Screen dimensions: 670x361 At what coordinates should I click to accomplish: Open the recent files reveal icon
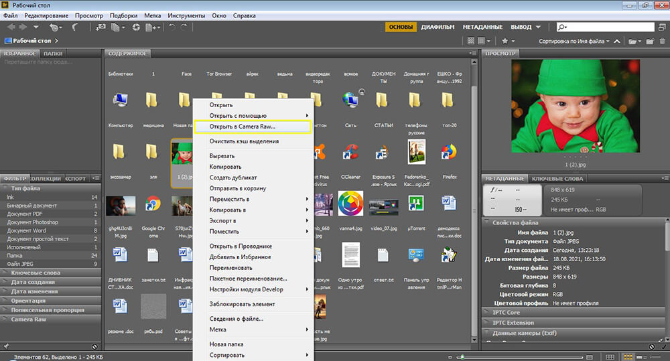click(55, 27)
